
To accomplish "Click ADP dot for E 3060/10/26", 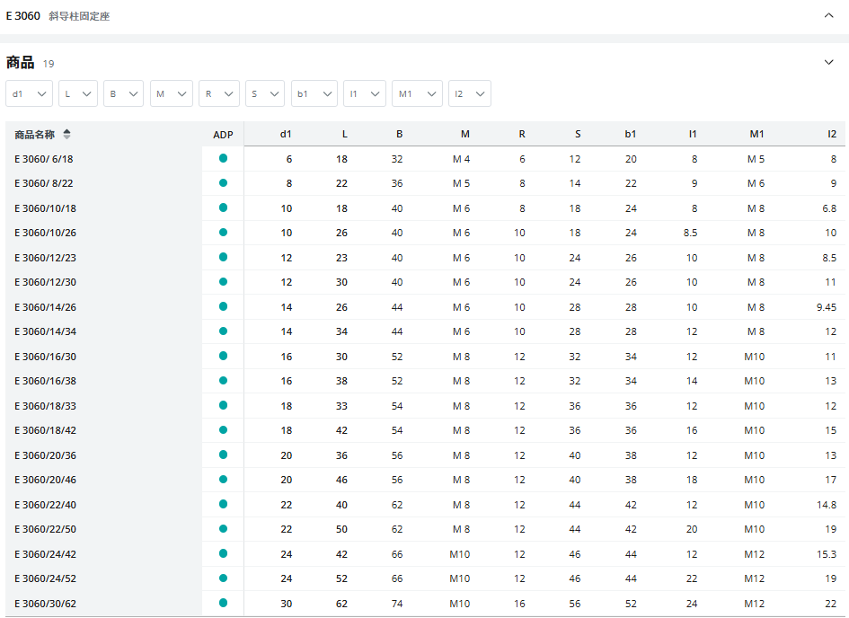I will (223, 232).
